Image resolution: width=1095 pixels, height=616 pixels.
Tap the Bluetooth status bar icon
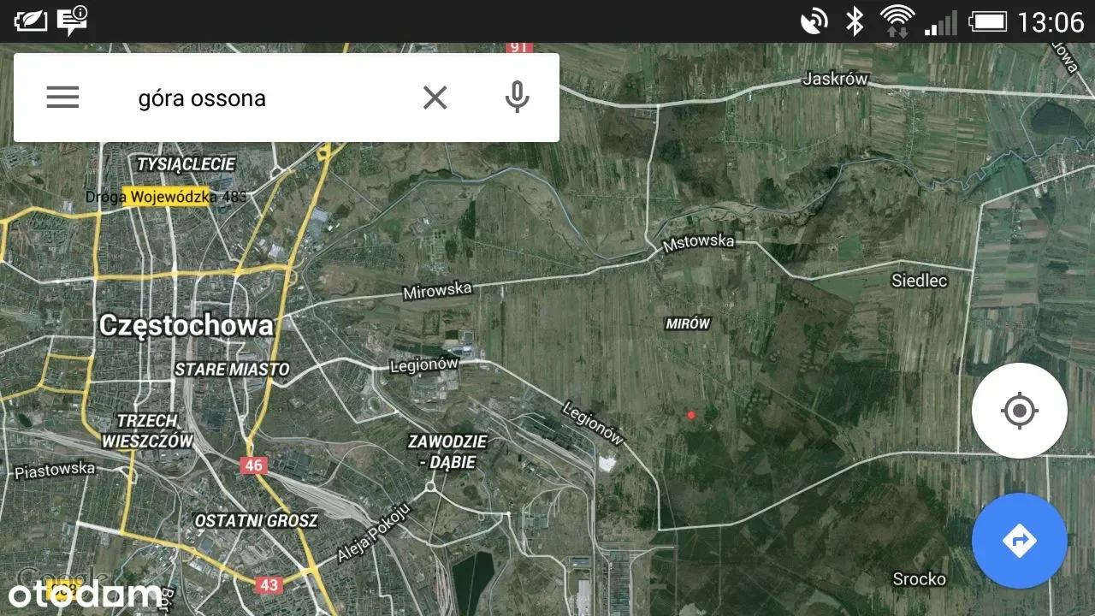(854, 21)
